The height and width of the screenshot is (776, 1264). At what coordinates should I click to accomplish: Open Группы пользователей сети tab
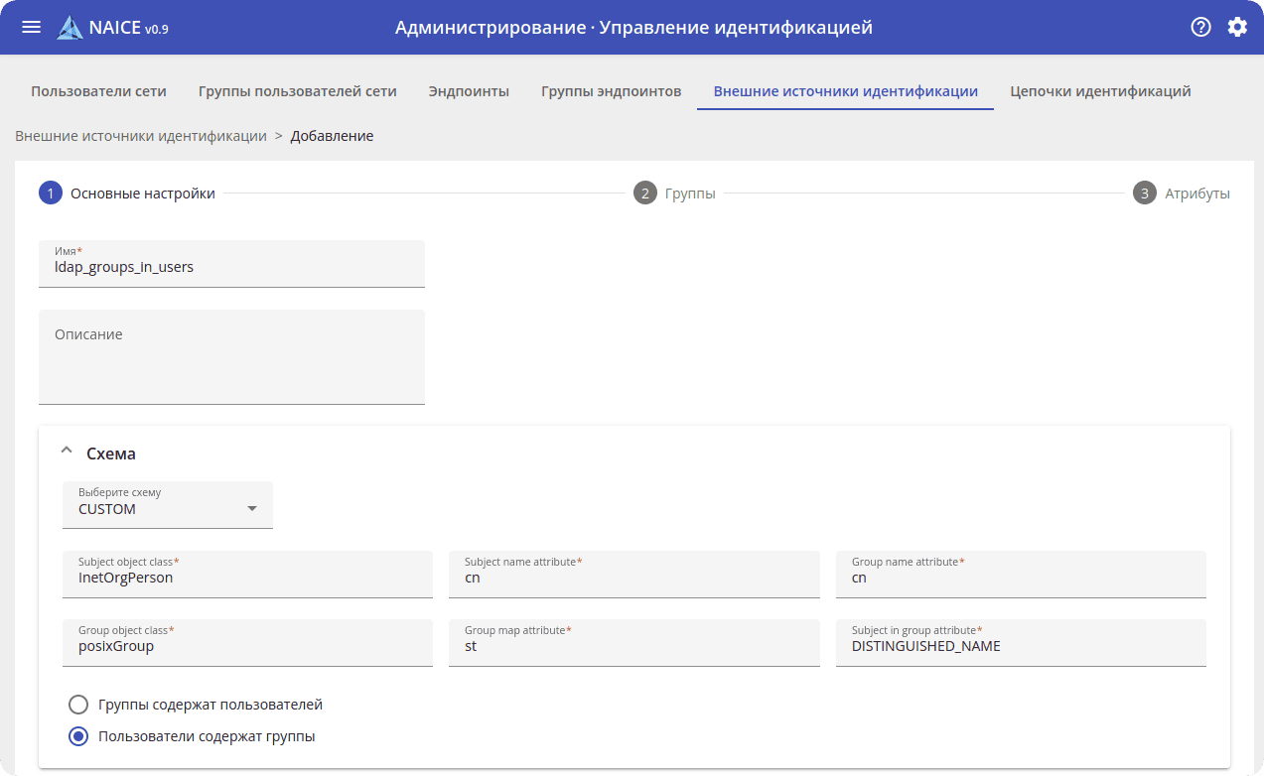pyautogui.click(x=297, y=91)
